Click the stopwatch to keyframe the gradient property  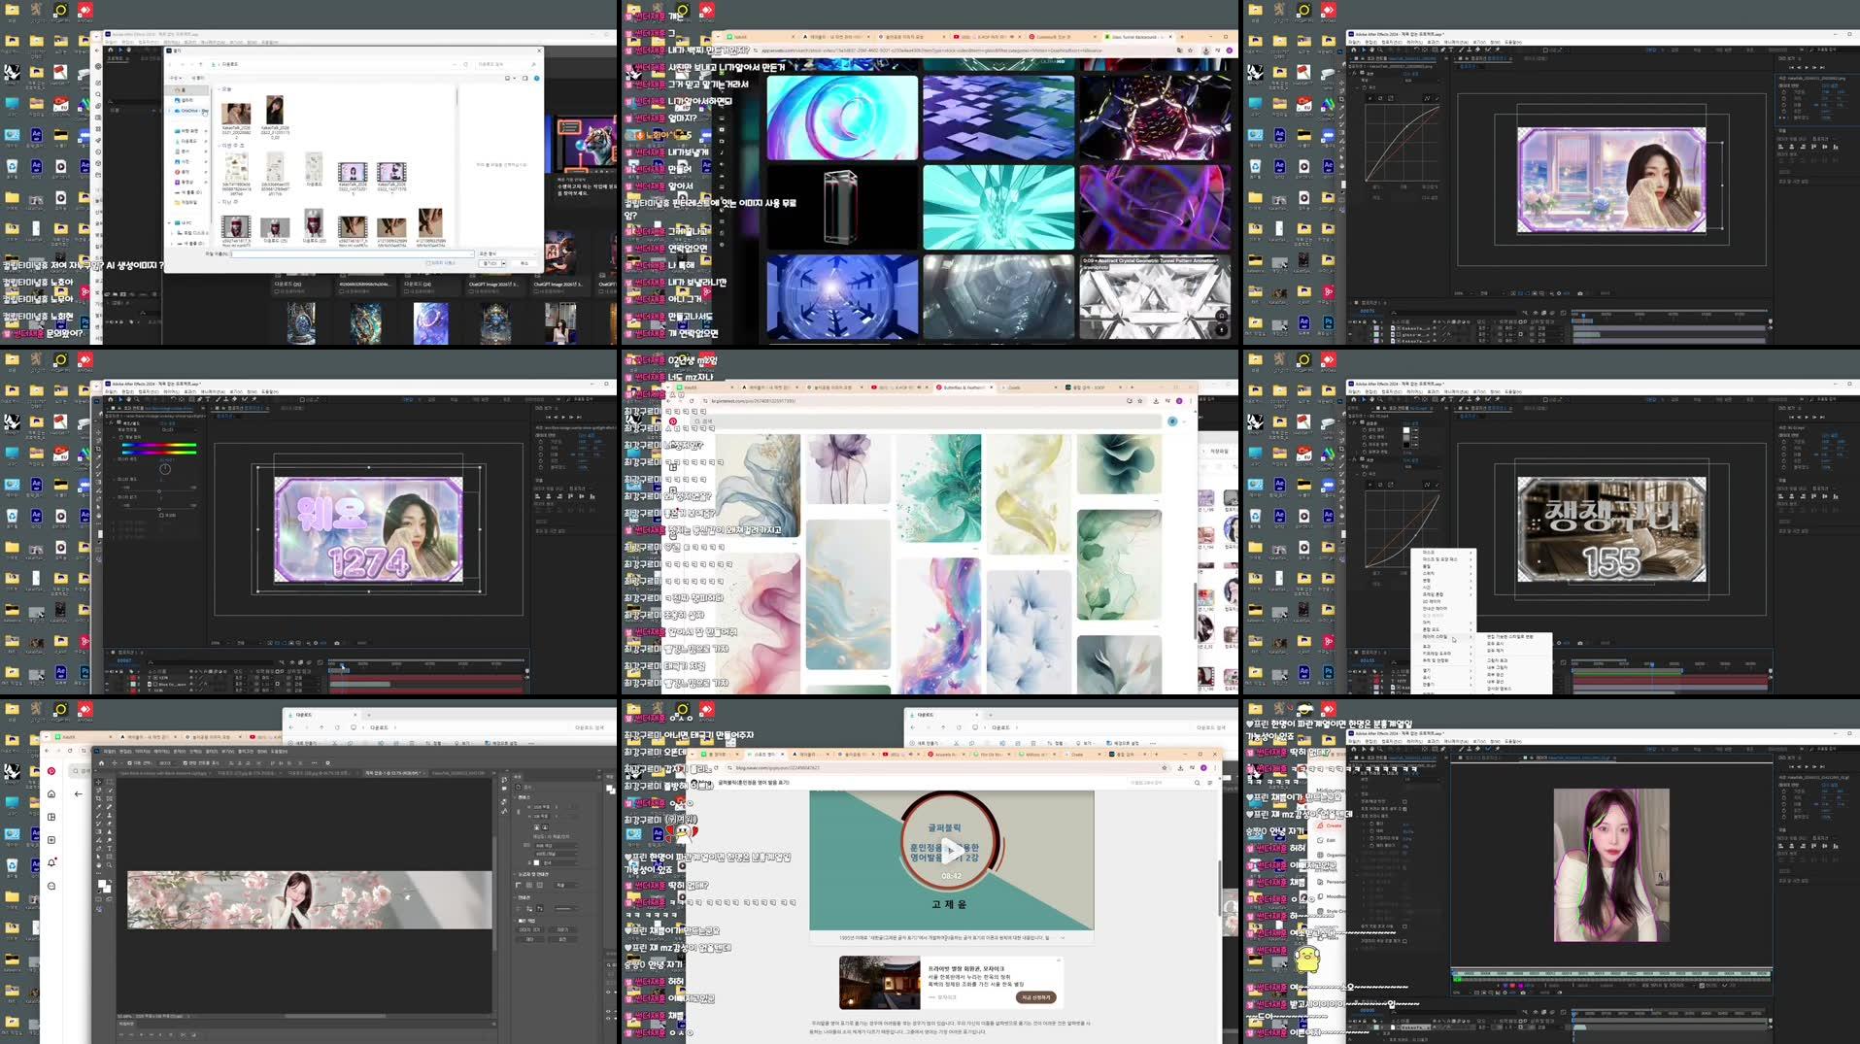pos(120,437)
